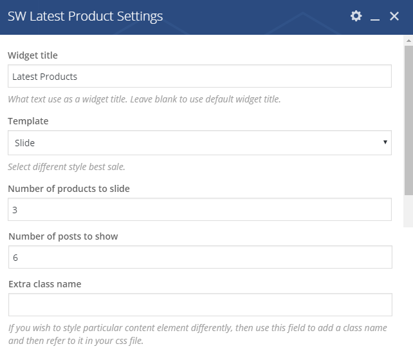Screen dimensions: 413x353
Task: Click the Template label
Action: (28, 121)
